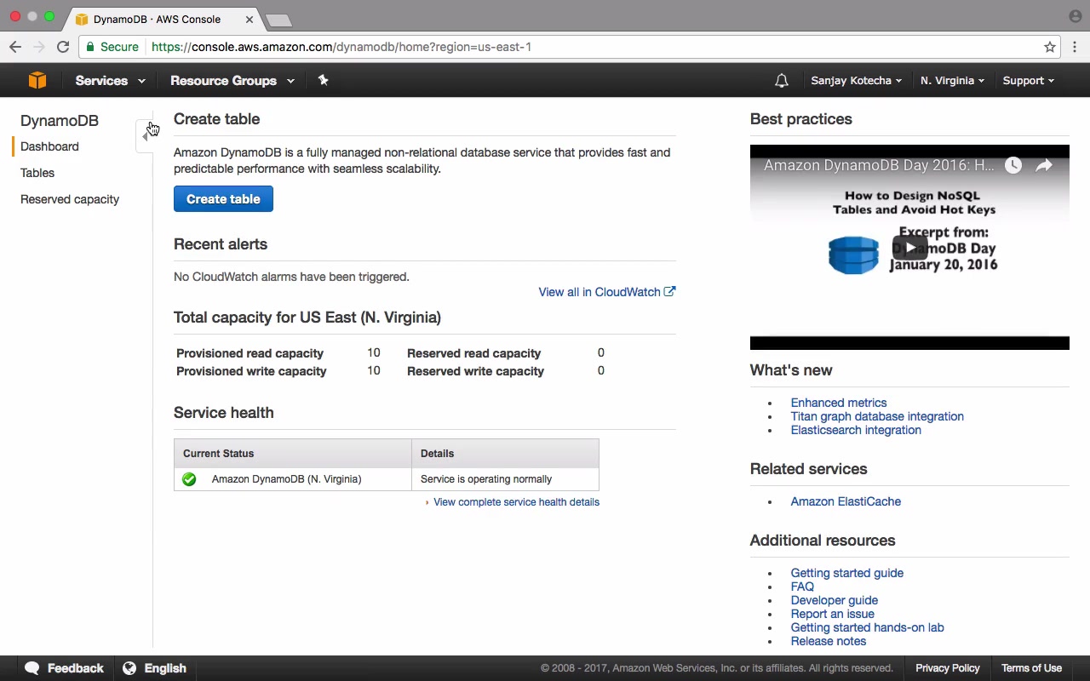Image resolution: width=1090 pixels, height=681 pixels.
Task: Bookmark this page with the star icon
Action: [x=1050, y=47]
